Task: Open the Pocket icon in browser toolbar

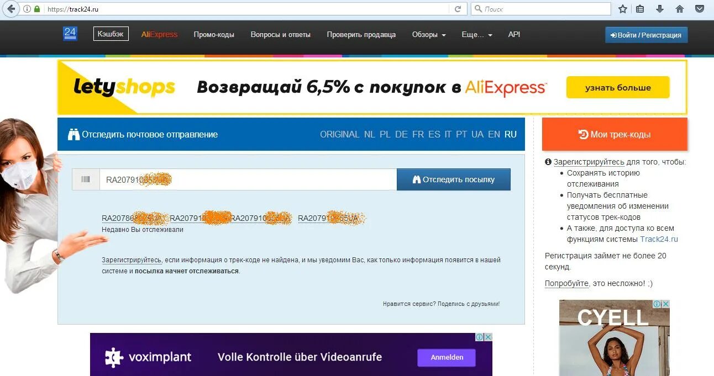Action: click(700, 9)
